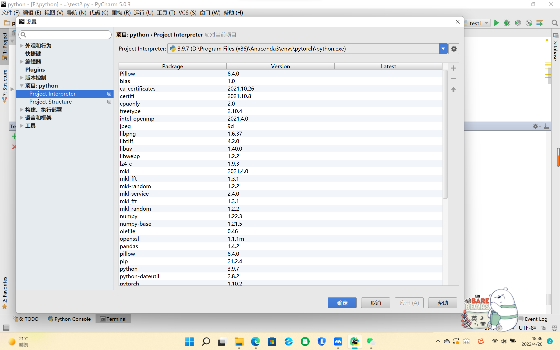Uninstall selected package with the minus icon
This screenshot has height=350, width=560.
(x=453, y=79)
